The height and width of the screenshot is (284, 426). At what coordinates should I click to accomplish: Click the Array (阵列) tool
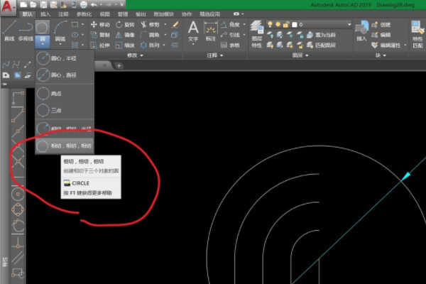click(150, 45)
